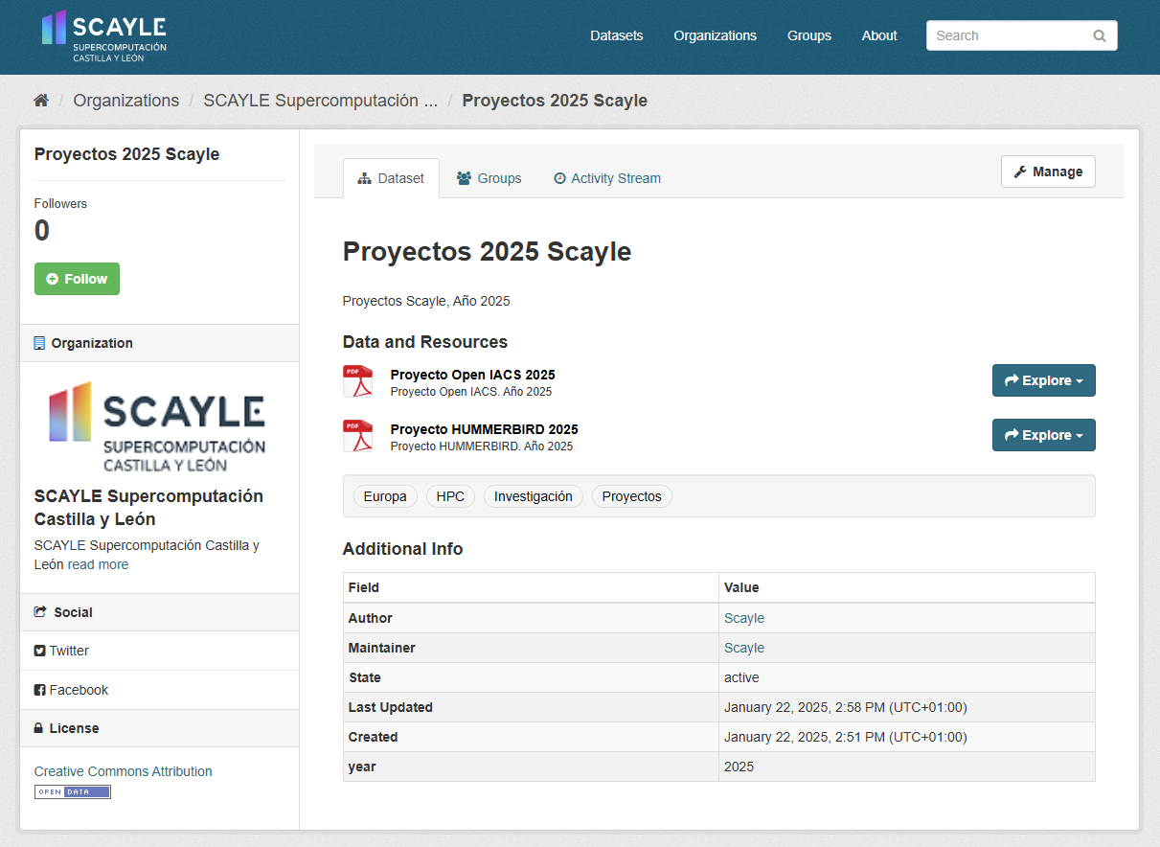Click the Maintainer value Scayle
1160x847 pixels.
coord(744,648)
